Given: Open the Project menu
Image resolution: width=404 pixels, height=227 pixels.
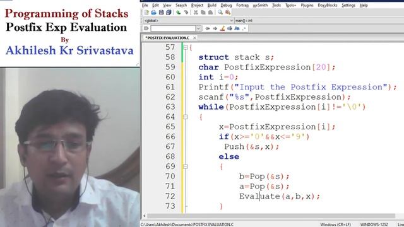Looking at the screenshot, I should (x=197, y=5).
